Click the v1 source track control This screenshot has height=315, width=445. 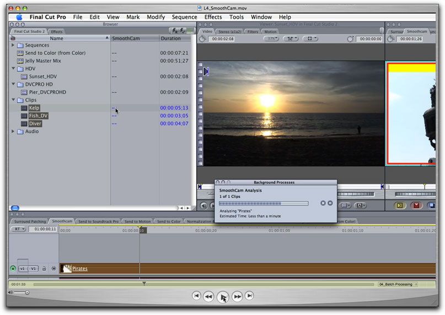(x=23, y=269)
